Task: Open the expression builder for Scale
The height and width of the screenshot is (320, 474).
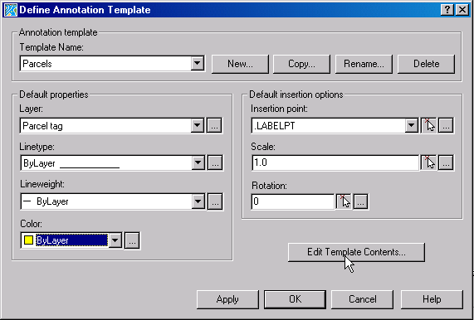Action: [x=446, y=163]
